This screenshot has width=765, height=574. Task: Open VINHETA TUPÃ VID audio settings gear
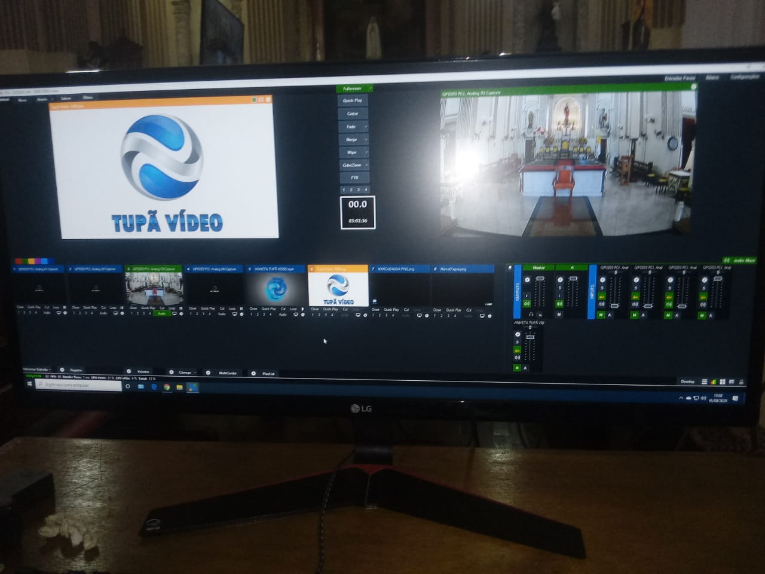point(518,334)
